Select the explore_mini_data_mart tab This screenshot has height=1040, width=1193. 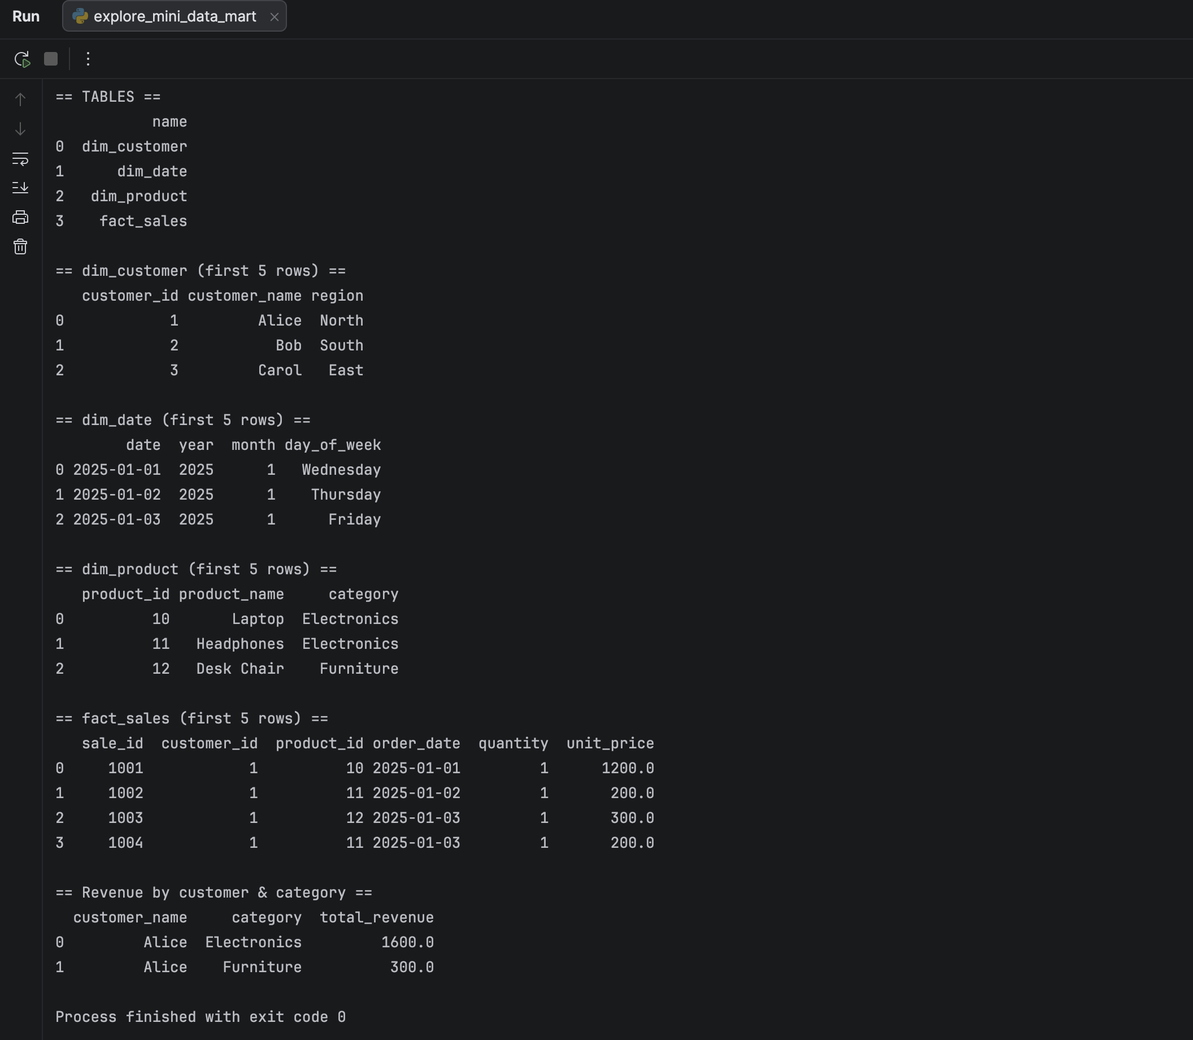coord(174,16)
